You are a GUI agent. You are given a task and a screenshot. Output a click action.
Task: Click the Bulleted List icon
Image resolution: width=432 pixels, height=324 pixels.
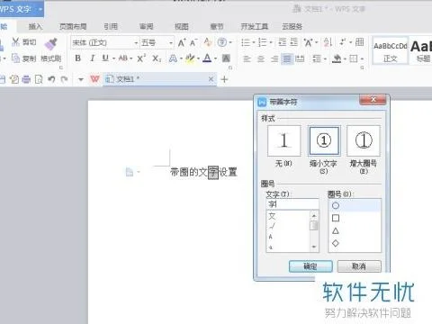click(246, 42)
